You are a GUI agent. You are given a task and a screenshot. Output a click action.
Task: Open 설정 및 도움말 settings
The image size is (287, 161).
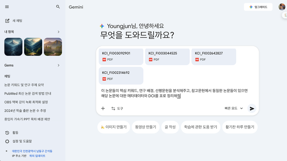19,141
